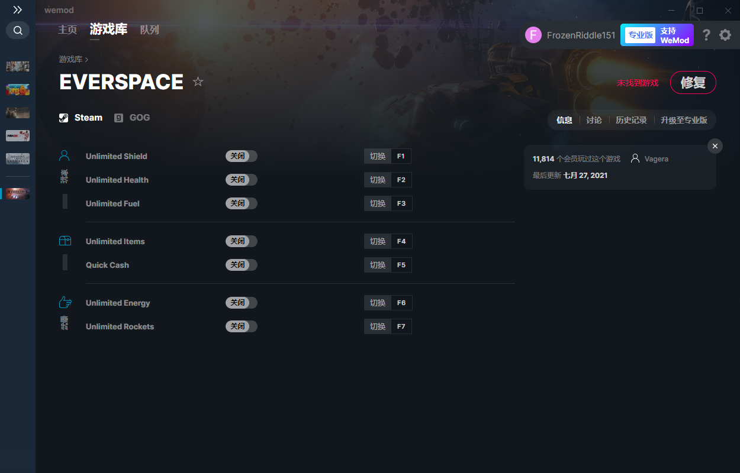The height and width of the screenshot is (473, 740).
Task: Click the inventory box icon beside Unlimited Items
Action: 65,241
